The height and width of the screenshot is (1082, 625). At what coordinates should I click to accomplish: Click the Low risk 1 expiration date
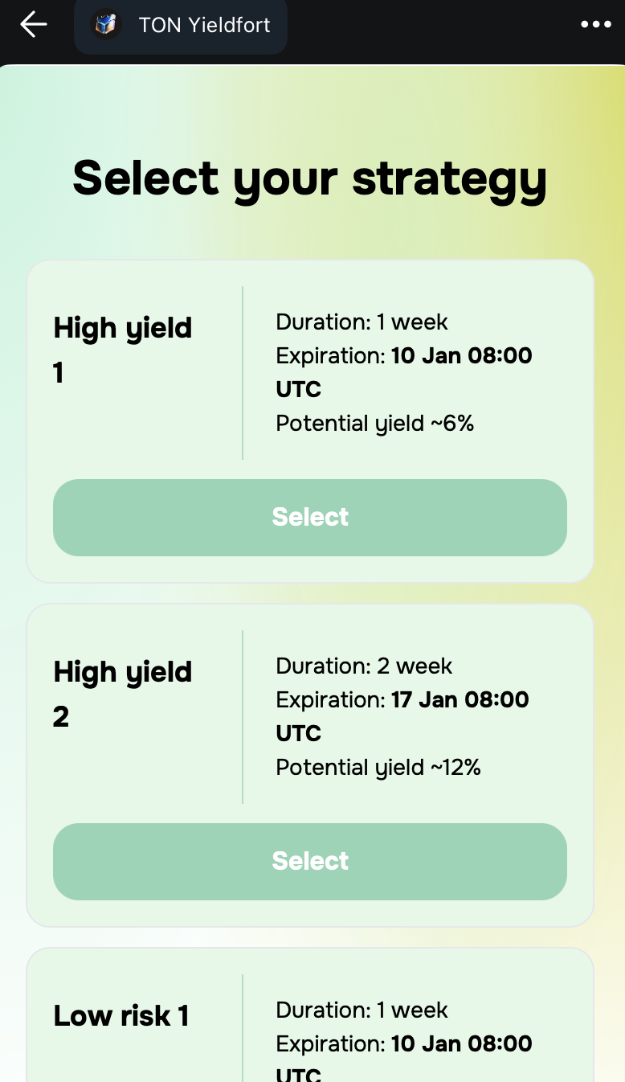point(462,1043)
